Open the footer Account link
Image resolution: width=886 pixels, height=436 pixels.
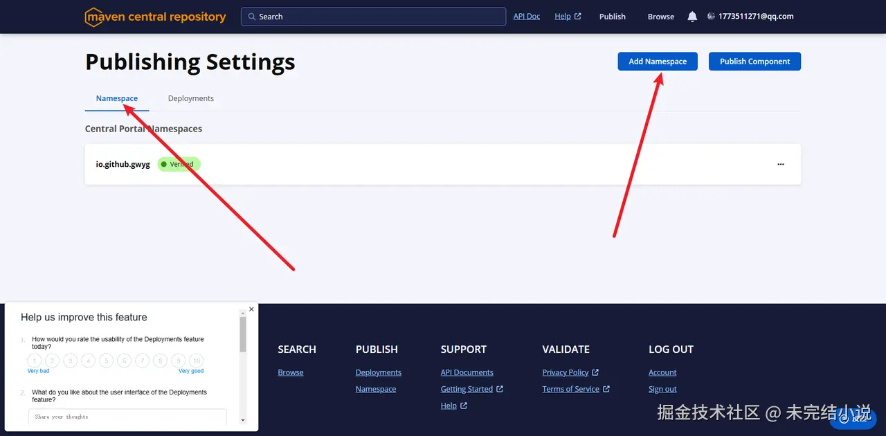point(662,372)
